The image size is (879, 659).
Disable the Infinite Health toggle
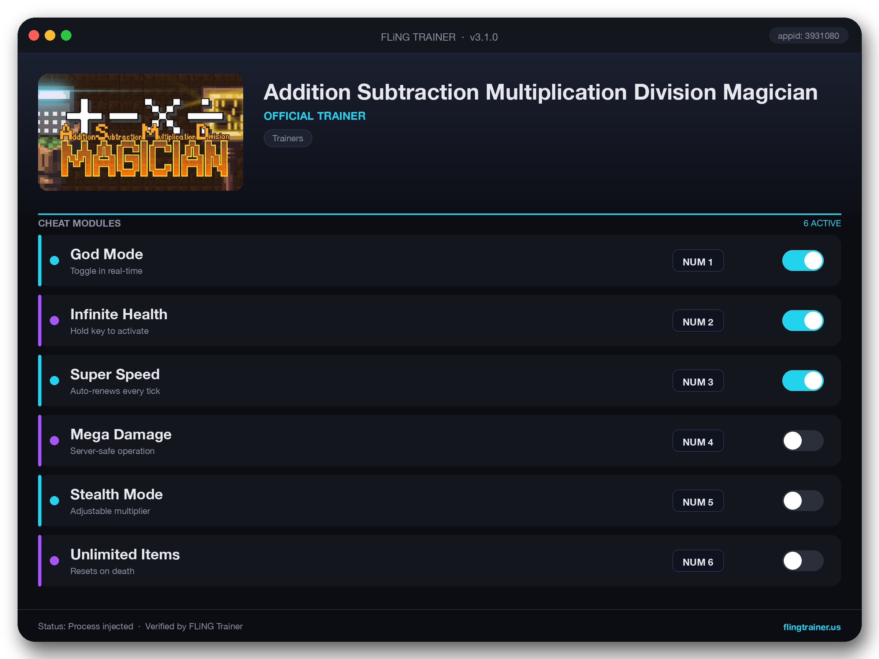pos(803,321)
